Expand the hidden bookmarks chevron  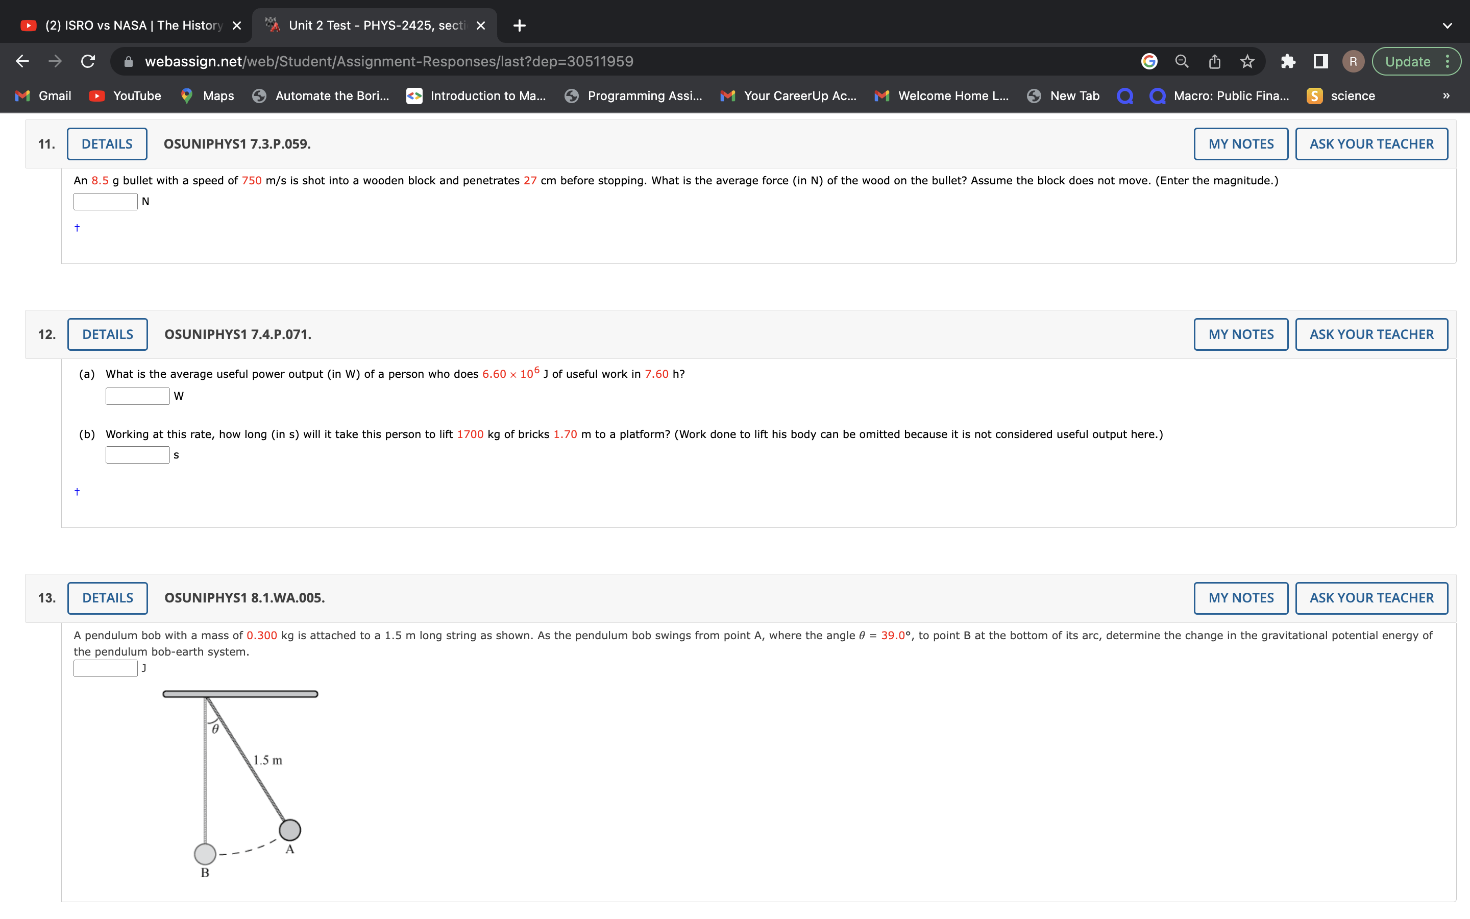(1447, 96)
